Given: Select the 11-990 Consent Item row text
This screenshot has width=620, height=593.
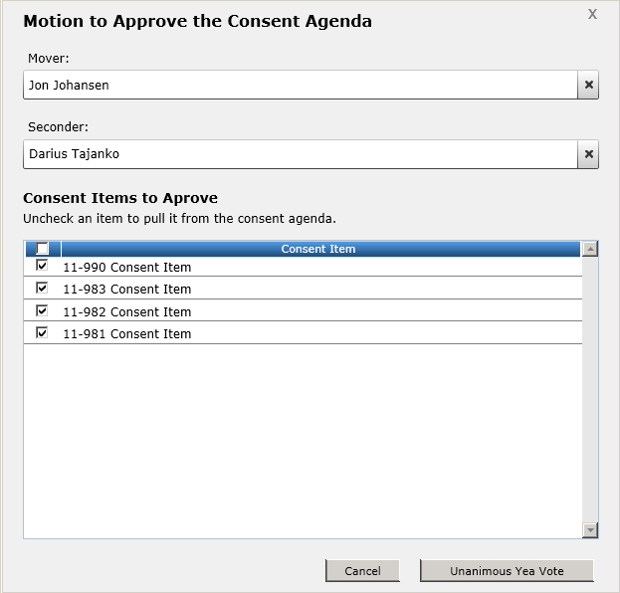Looking at the screenshot, I should (126, 268).
